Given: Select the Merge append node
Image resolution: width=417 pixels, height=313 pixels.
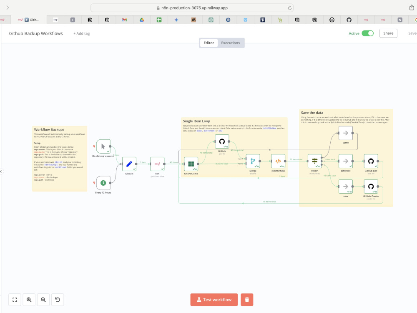Looking at the screenshot, I should pyautogui.click(x=253, y=161).
